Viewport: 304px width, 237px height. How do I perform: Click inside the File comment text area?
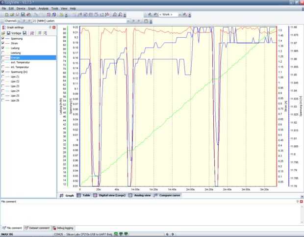coord(149,213)
